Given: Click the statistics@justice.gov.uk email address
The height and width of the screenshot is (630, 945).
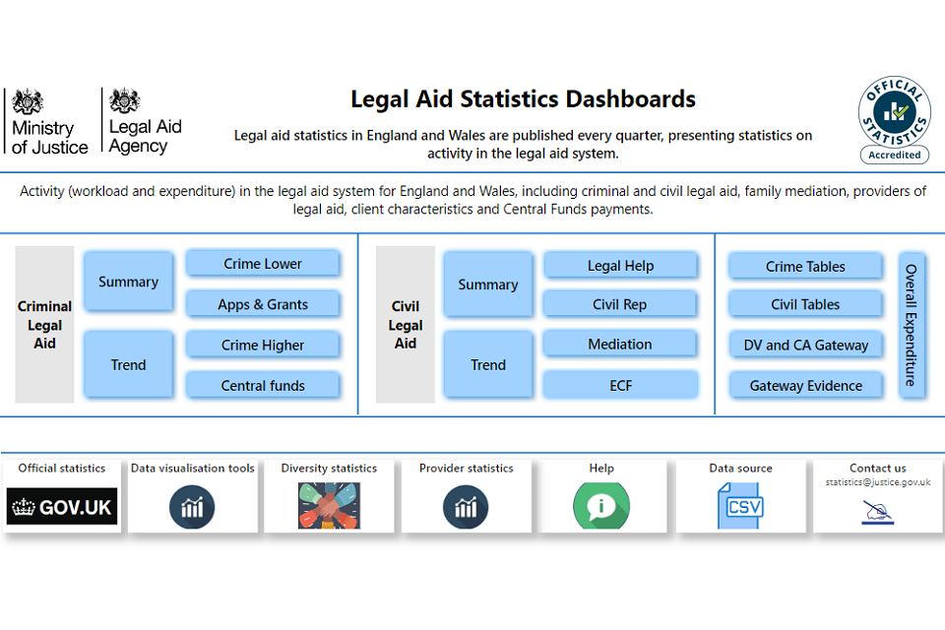Looking at the screenshot, I should tap(877, 482).
